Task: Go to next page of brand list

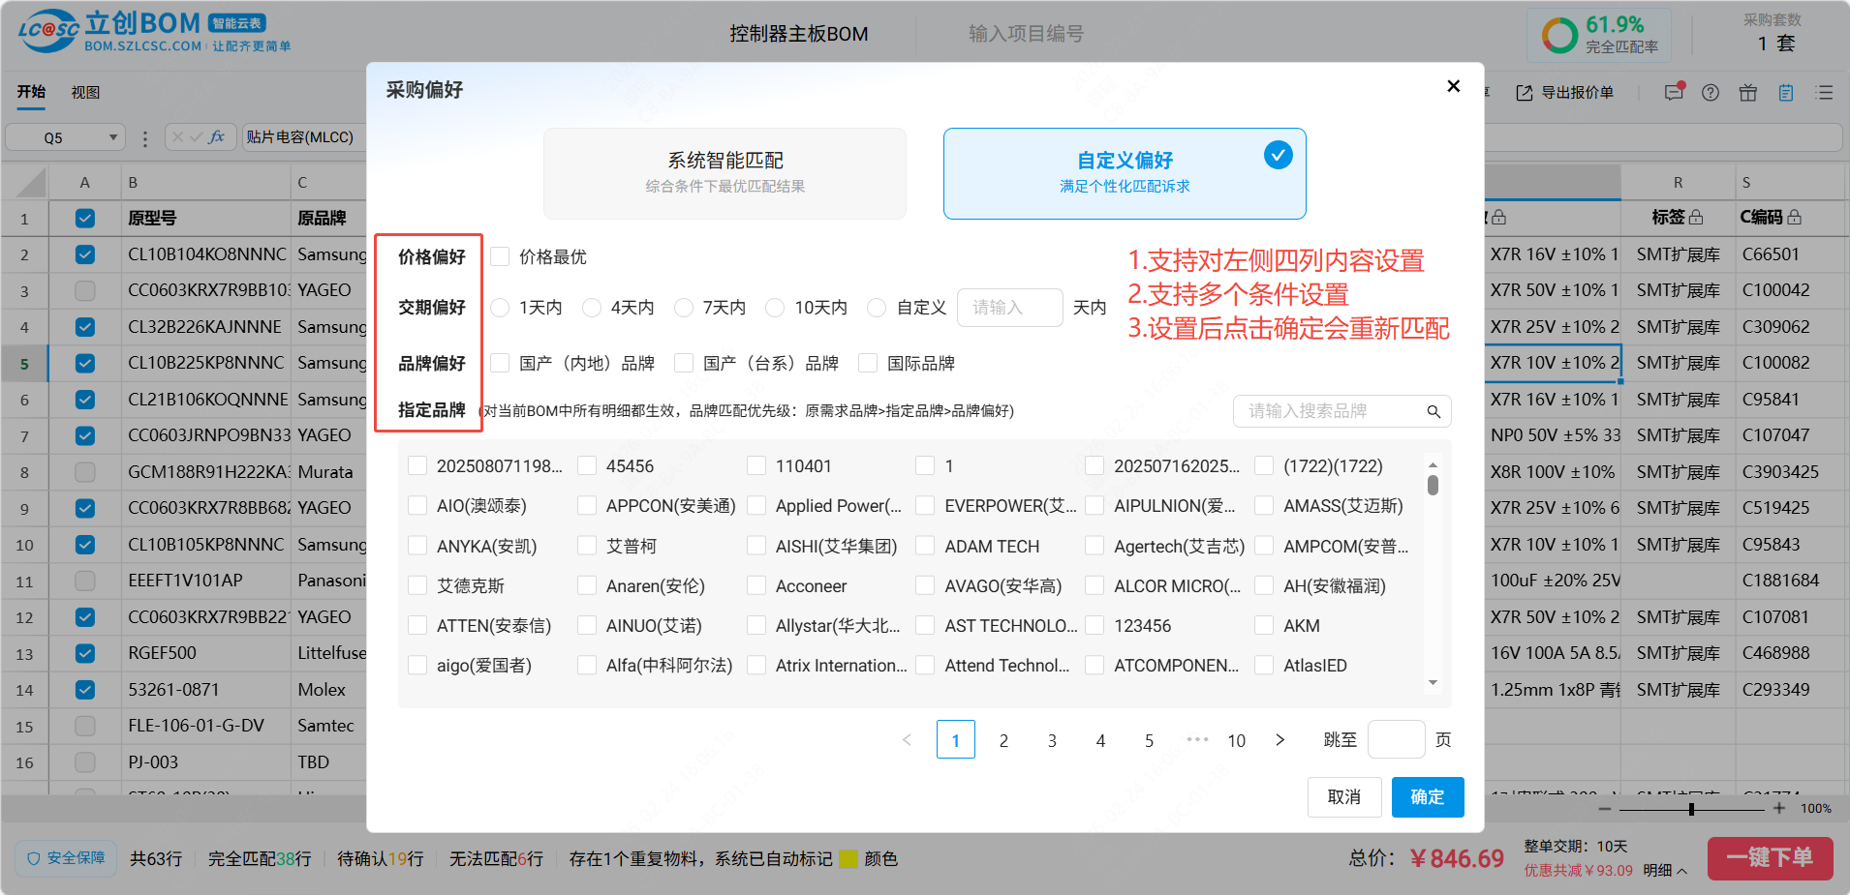Action: tap(1280, 740)
